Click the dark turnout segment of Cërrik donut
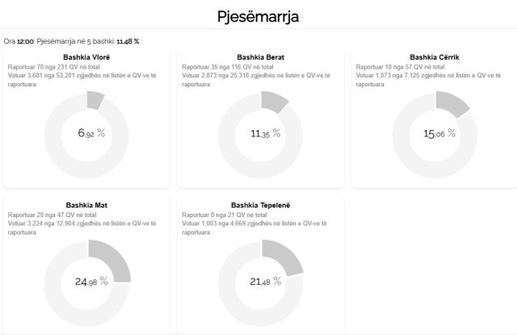Viewport: 517px width, 335px height. point(451,104)
